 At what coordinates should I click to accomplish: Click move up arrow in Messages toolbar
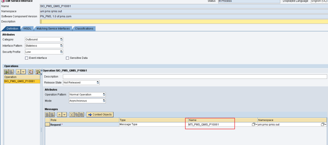[x=60, y=114]
